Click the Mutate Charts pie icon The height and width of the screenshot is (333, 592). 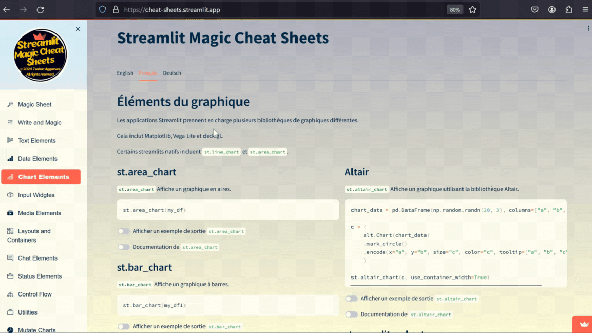tap(10, 330)
